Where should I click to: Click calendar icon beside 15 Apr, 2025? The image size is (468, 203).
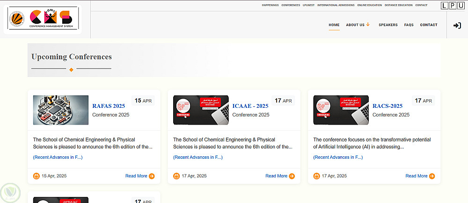click(x=36, y=176)
